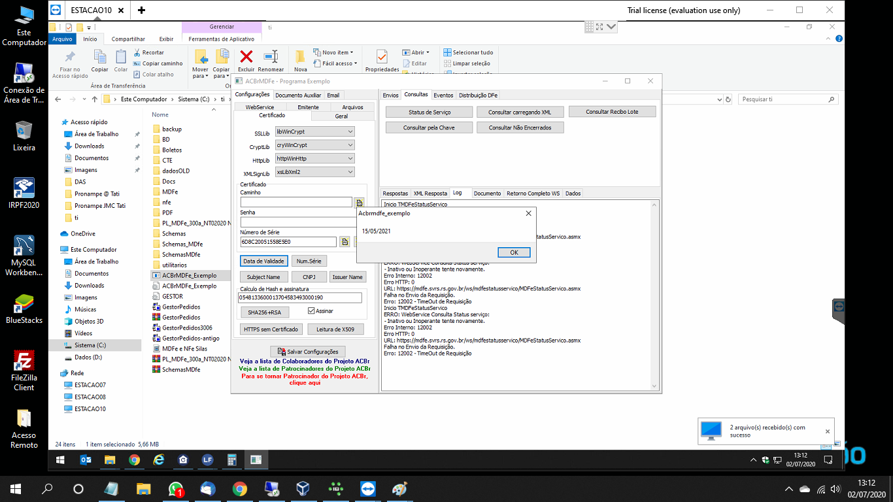This screenshot has width=893, height=502.
Task: Click the Back arrow in Explorer navigation
Action: (x=58, y=99)
